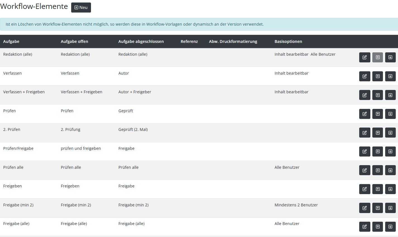The image size is (398, 237).
Task: Select 'Mindestens 2 Benutzer' option text
Action: pos(296,205)
